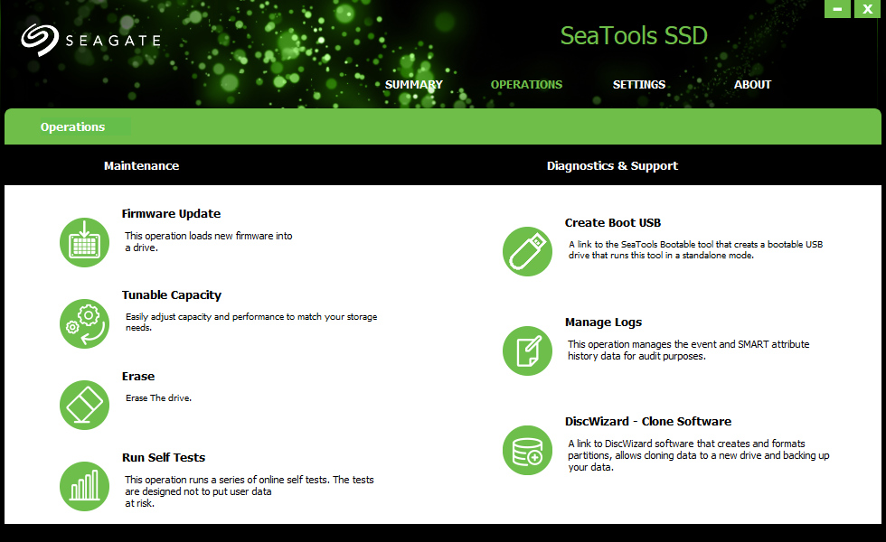Image resolution: width=886 pixels, height=542 pixels.
Task: Select the Erase eraser icon
Action: pyautogui.click(x=84, y=405)
